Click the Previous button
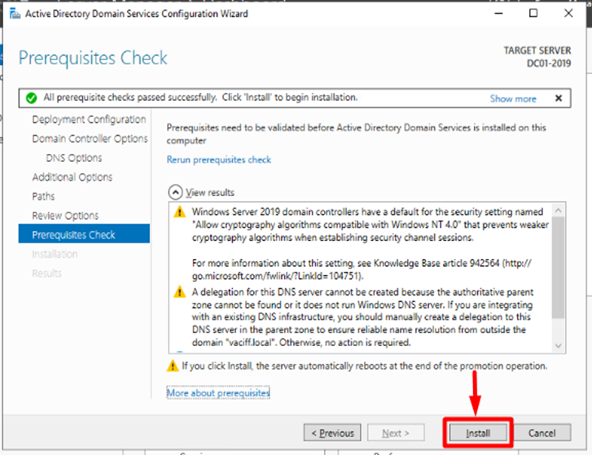Viewport: 592px width, 455px height. [x=332, y=433]
